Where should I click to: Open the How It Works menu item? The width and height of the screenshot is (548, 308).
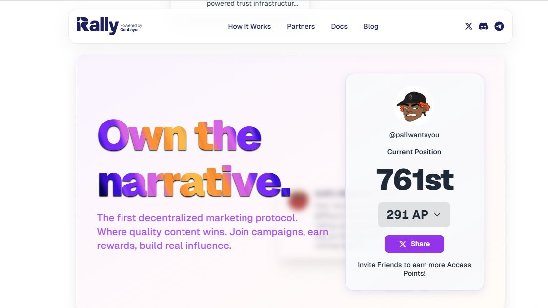pyautogui.click(x=249, y=26)
